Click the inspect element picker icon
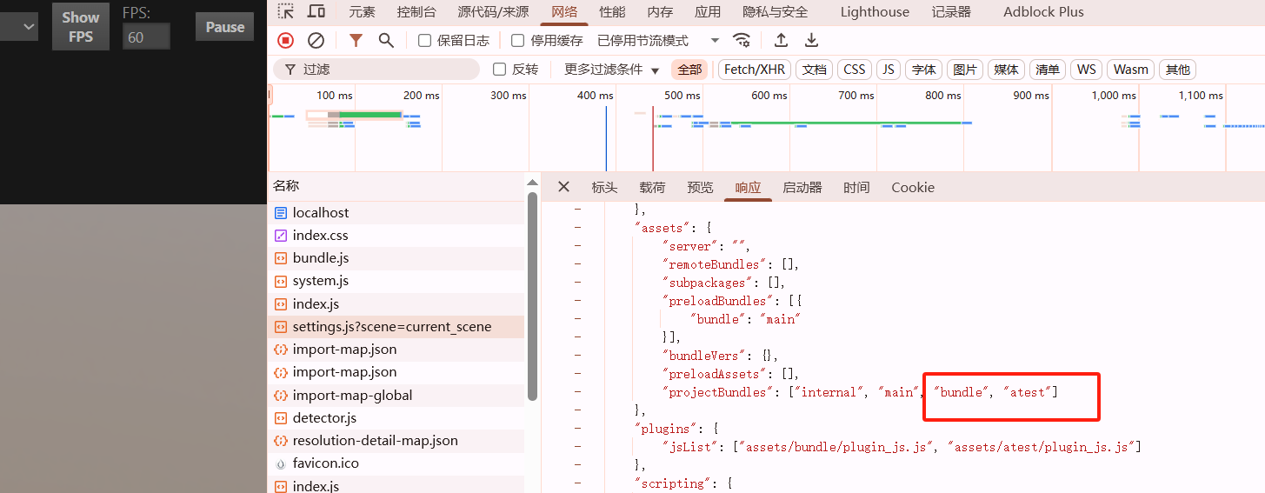Image resolution: width=1265 pixels, height=493 pixels. tap(286, 11)
